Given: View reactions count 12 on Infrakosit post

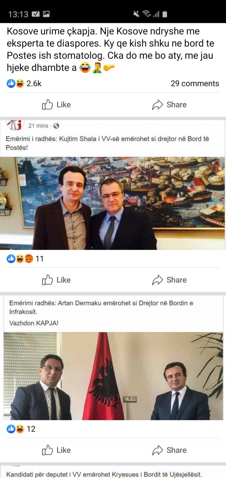Looking at the screenshot, I should pos(21,429).
